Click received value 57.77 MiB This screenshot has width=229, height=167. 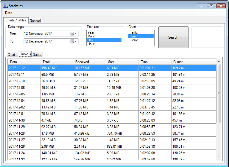point(89,75)
